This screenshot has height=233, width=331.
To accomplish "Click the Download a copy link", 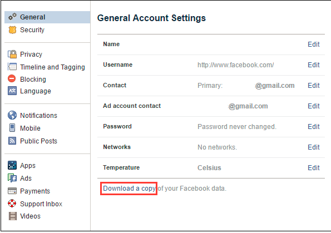I will (129, 189).
